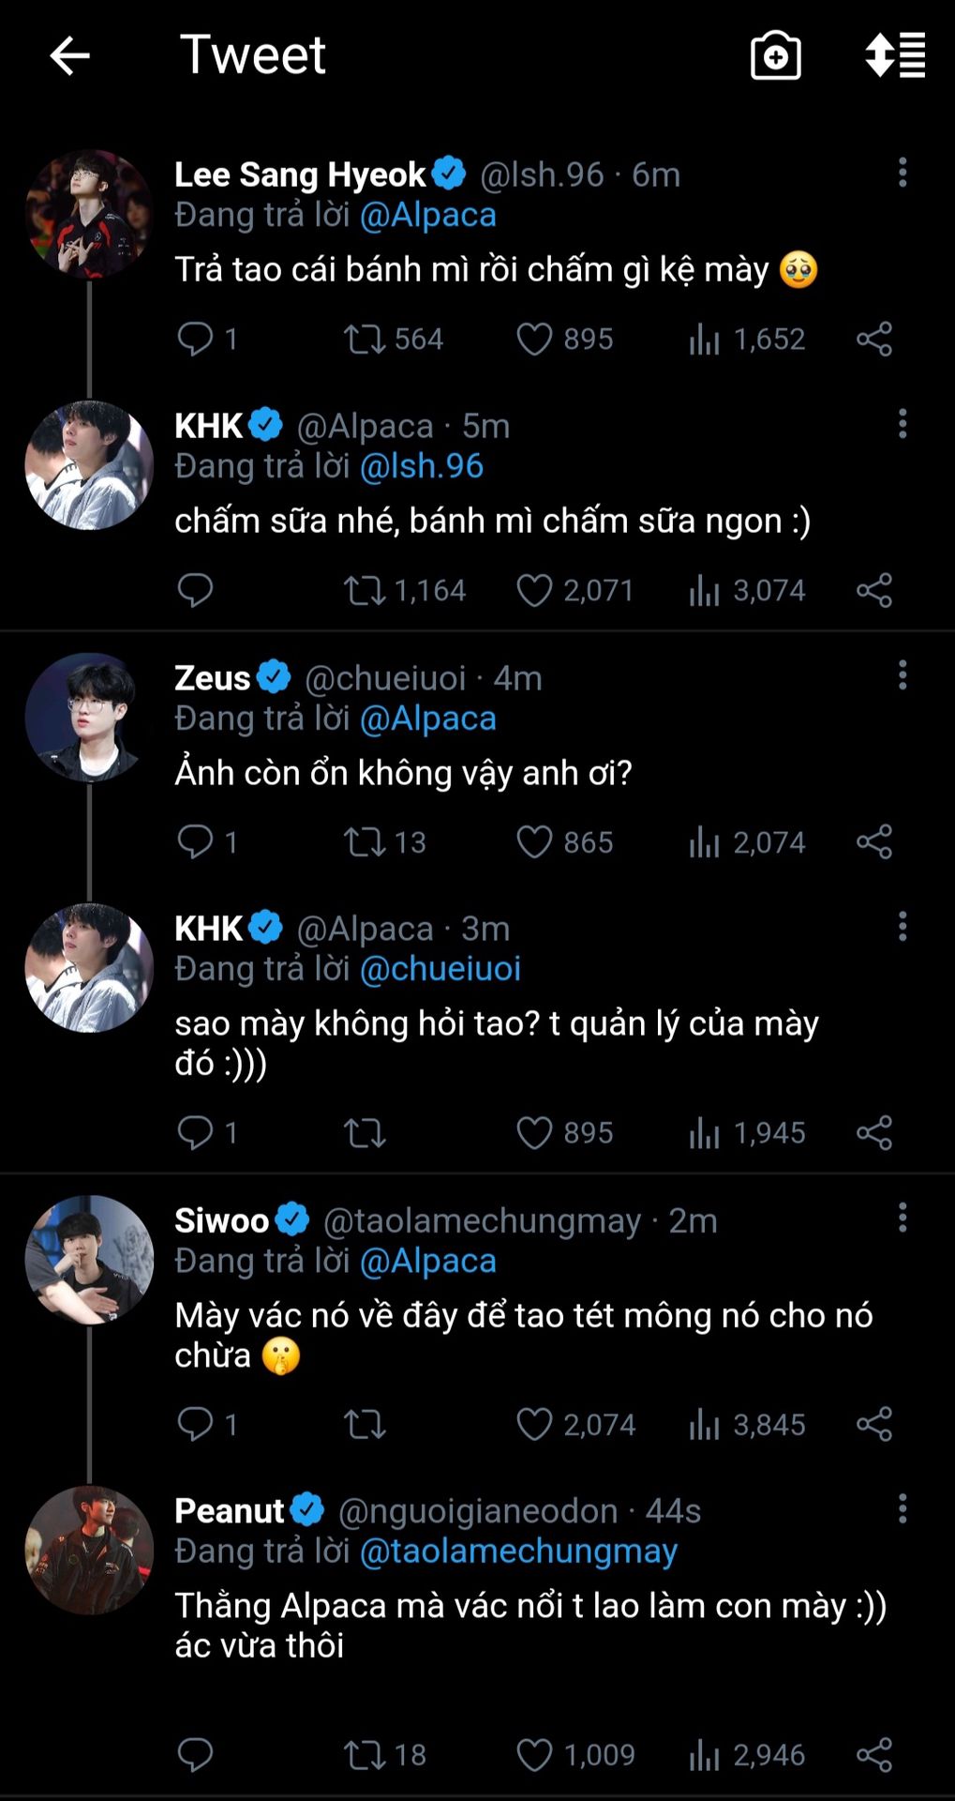Image resolution: width=955 pixels, height=1801 pixels.
Task: Open more options on Lee Sang Hyeok's tweet
Action: [x=903, y=173]
